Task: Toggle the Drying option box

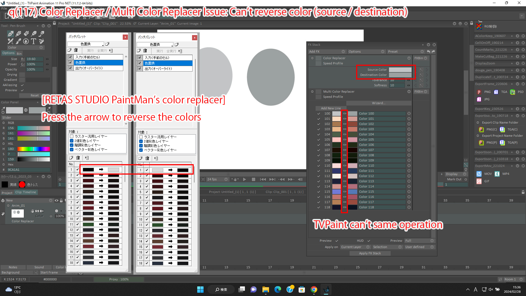Action: [x=22, y=75]
